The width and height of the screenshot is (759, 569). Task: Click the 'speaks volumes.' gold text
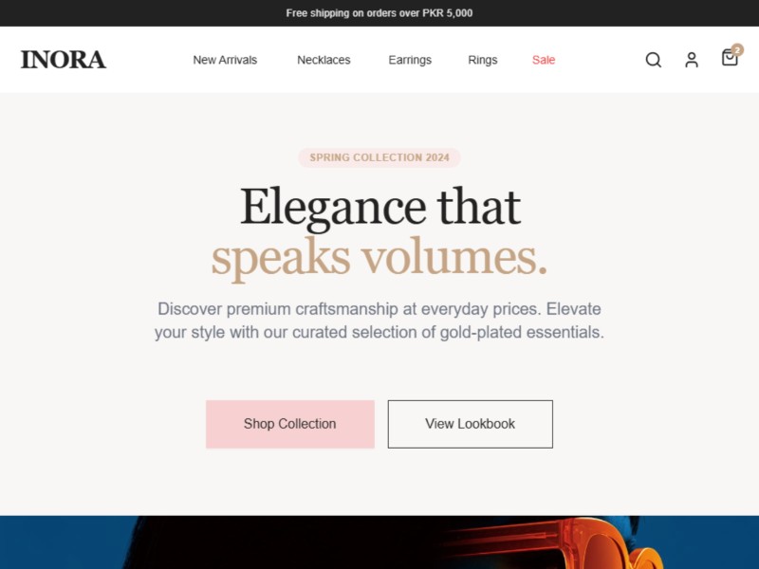[379, 257]
